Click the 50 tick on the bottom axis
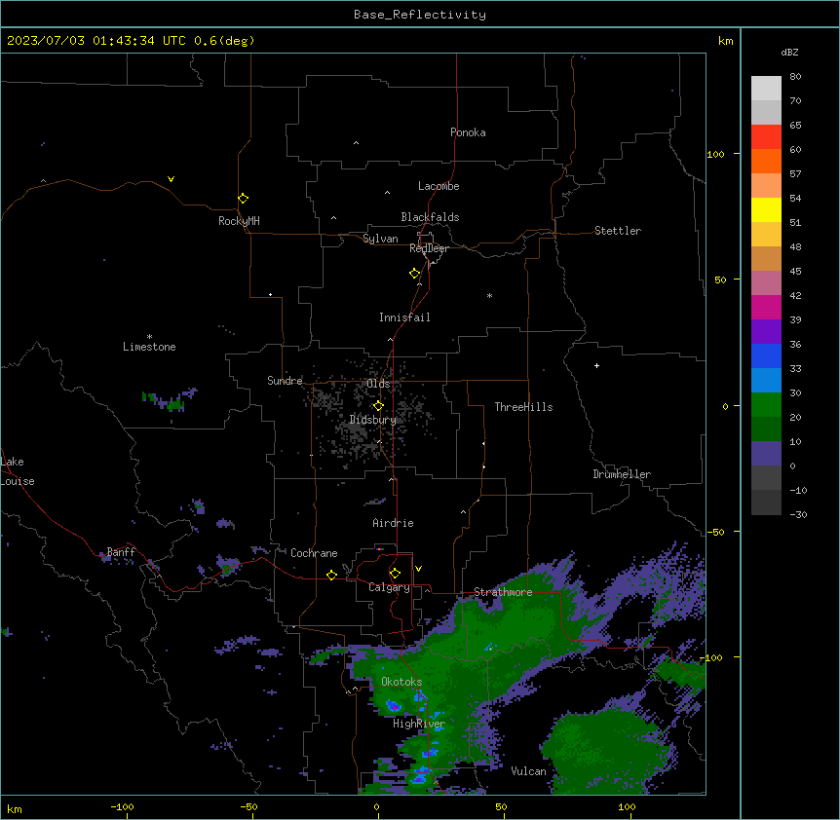Screen dimensions: 840x820 (500, 806)
